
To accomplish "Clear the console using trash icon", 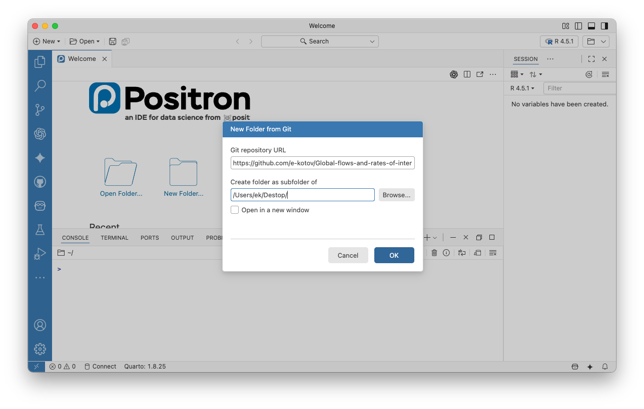I will click(434, 253).
